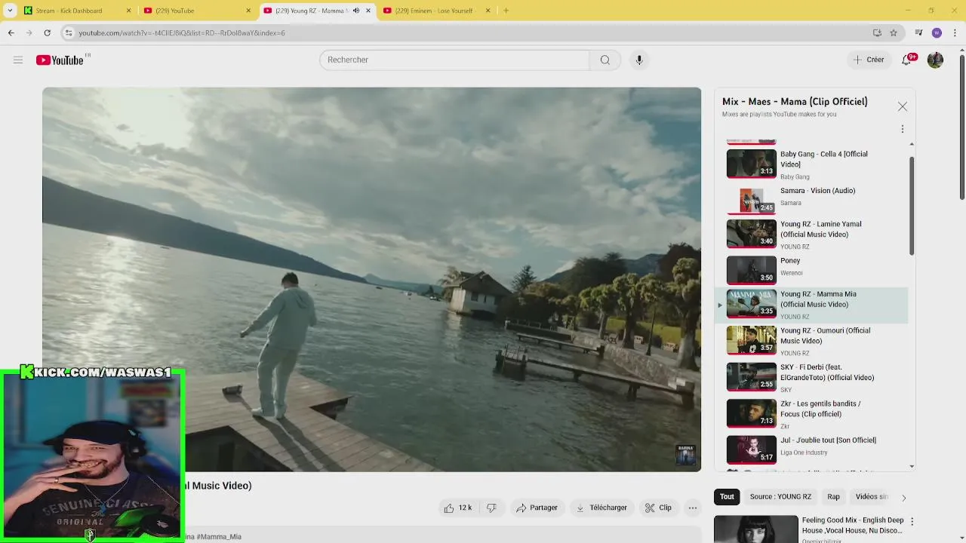Focus the Rechercher search field
Viewport: 966px width, 543px height.
[454, 60]
